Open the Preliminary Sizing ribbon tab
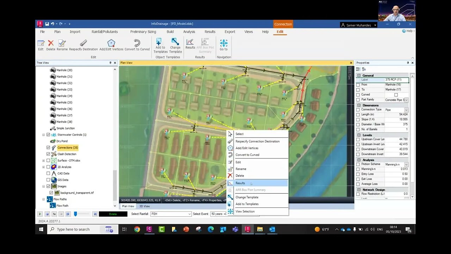451x254 pixels. pos(143,32)
